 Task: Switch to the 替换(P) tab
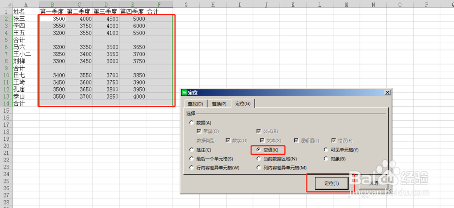[x=220, y=104]
